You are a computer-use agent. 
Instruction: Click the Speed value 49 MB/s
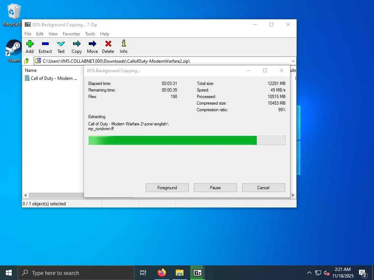(x=278, y=90)
